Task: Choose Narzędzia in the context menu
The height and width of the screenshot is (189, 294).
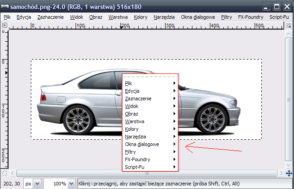Action: pyautogui.click(x=150, y=137)
